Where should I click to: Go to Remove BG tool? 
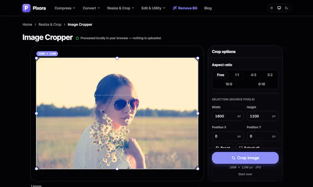point(185,8)
